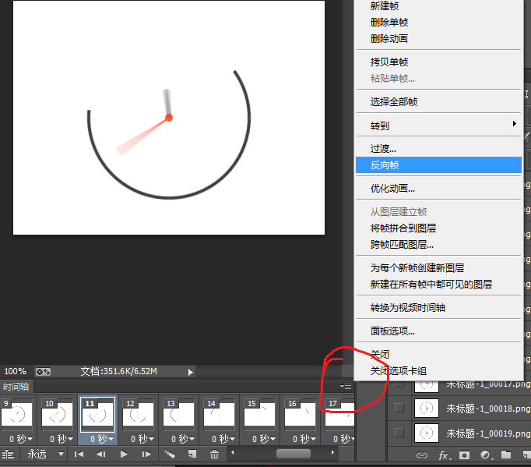The image size is (531, 467).
Task: Jump to the first frame button
Action: coord(79,454)
